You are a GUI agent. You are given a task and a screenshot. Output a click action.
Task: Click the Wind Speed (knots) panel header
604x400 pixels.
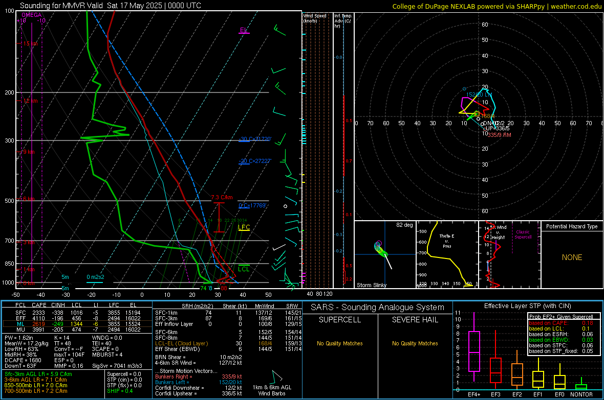(x=315, y=18)
